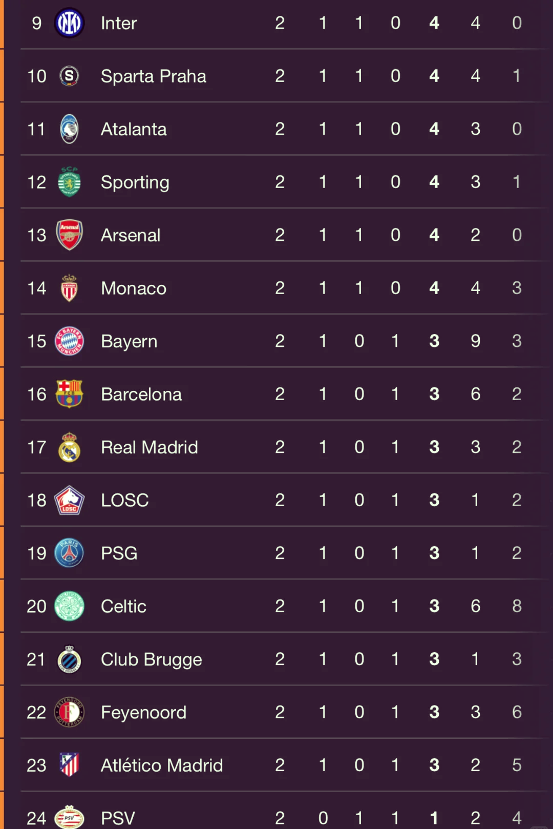Tap the Feyenoord club badge

pos(69,712)
